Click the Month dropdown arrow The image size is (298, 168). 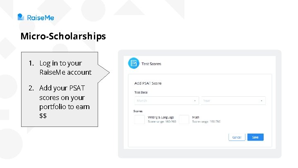point(195,100)
